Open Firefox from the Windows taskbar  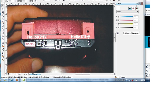(x=17, y=80)
